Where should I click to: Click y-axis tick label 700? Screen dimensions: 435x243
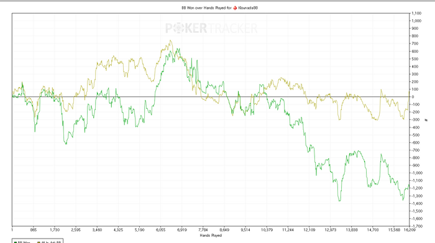click(x=415, y=44)
